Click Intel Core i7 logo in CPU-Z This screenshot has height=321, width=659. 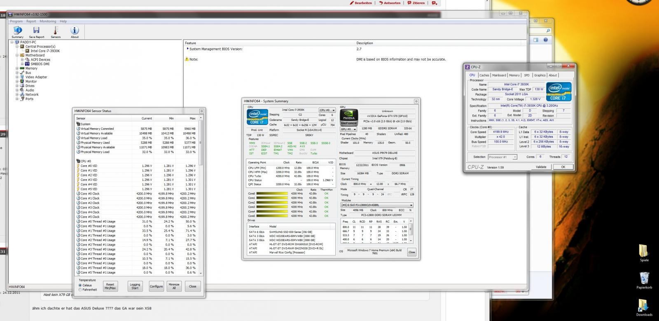tap(559, 91)
